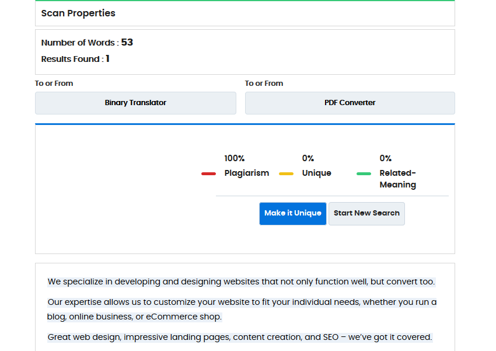This screenshot has height=351, width=496.
Task: Click highlighted sentence starting 'Great web design'
Action: [240, 337]
